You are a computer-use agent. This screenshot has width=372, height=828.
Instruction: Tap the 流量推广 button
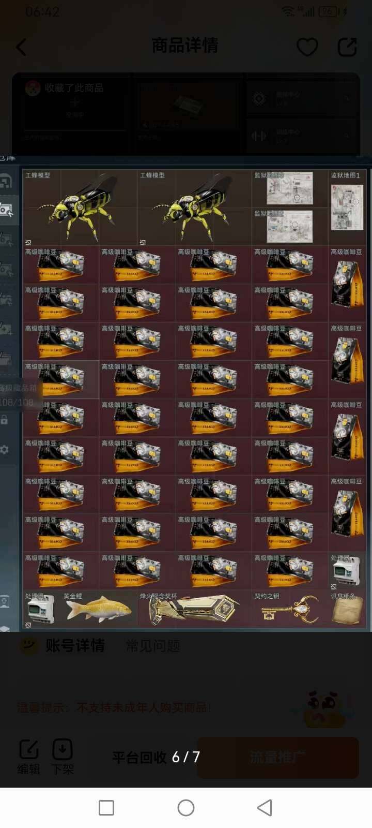click(277, 757)
